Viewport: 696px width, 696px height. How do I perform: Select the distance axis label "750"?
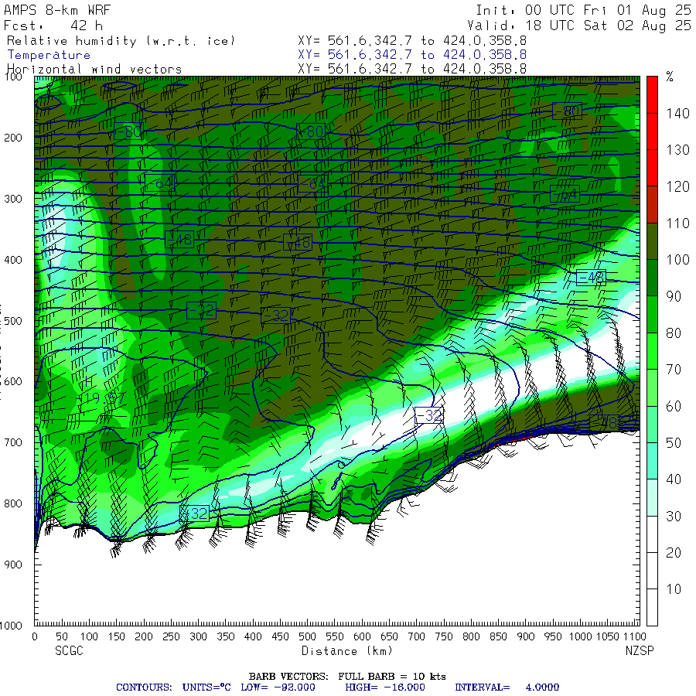coord(444,637)
